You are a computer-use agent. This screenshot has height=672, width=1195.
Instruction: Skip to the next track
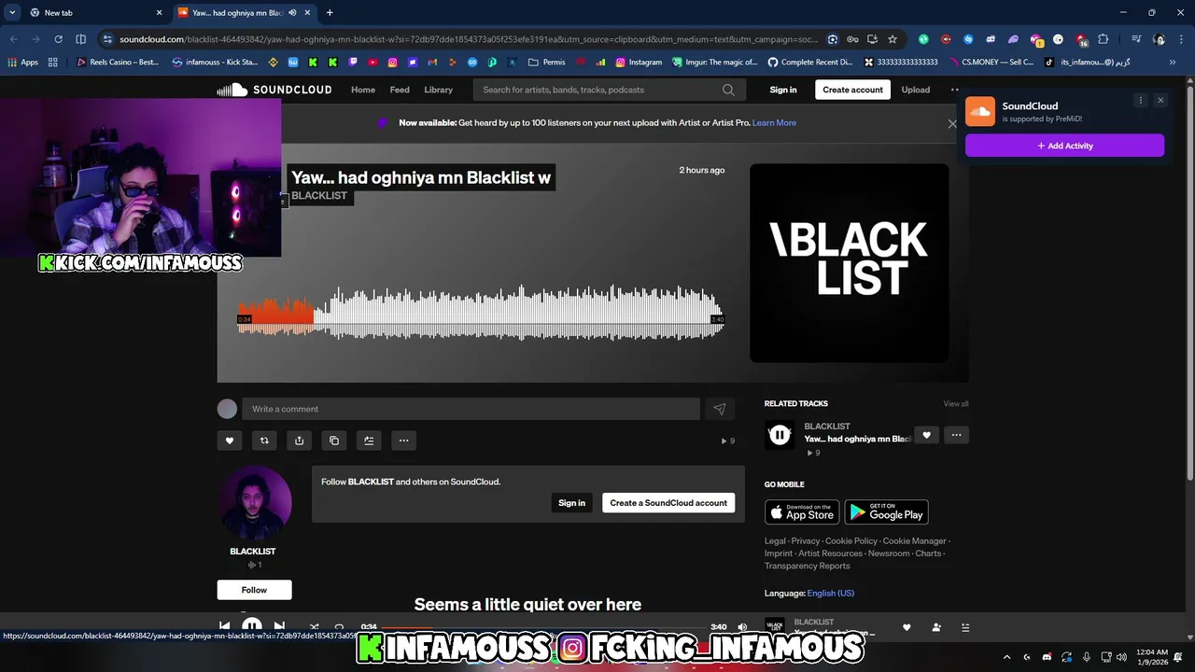click(279, 627)
